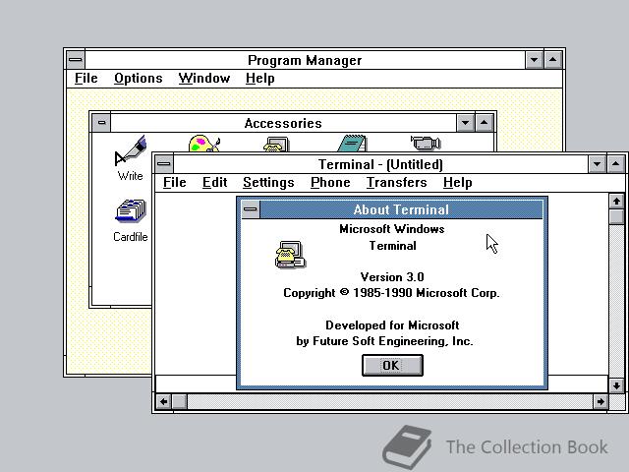This screenshot has width=629, height=472.
Task: Open the Program Manager Help menu
Action: point(259,79)
